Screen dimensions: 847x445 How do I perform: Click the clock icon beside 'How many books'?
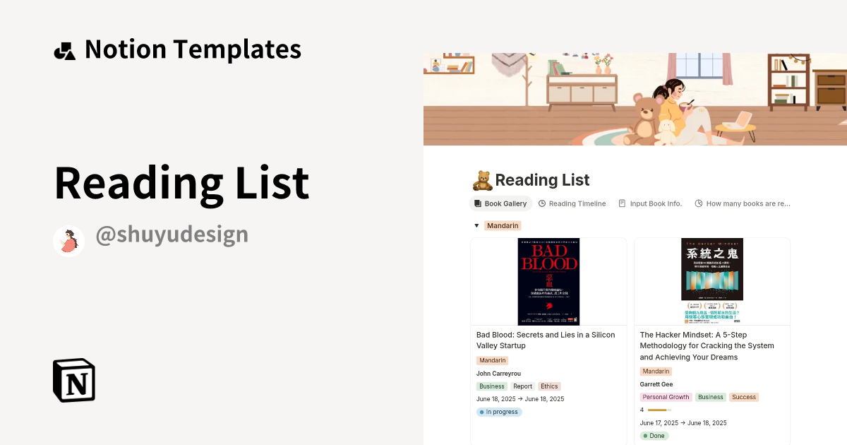click(x=698, y=203)
